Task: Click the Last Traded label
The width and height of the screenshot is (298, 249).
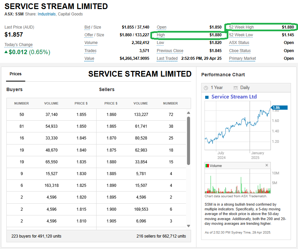Action: [x=167, y=58]
